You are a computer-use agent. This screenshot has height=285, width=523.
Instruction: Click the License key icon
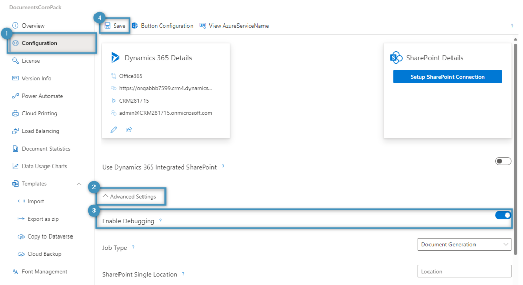pos(15,61)
